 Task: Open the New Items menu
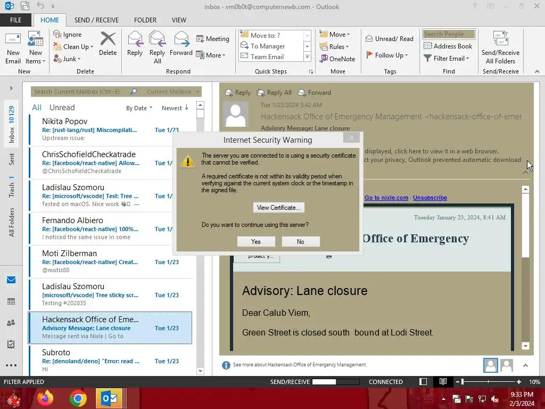[x=36, y=47]
